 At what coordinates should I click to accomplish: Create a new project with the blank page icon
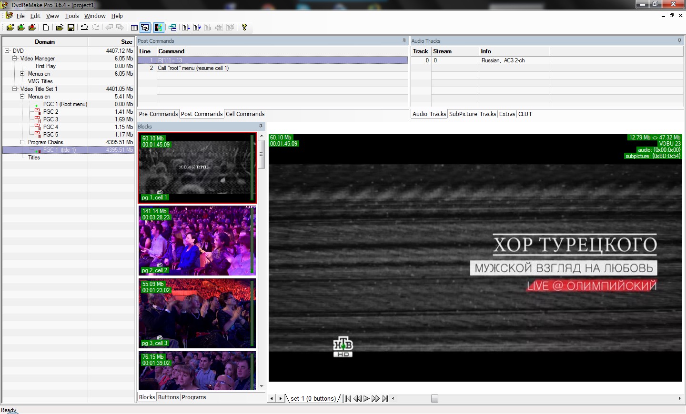coord(46,28)
